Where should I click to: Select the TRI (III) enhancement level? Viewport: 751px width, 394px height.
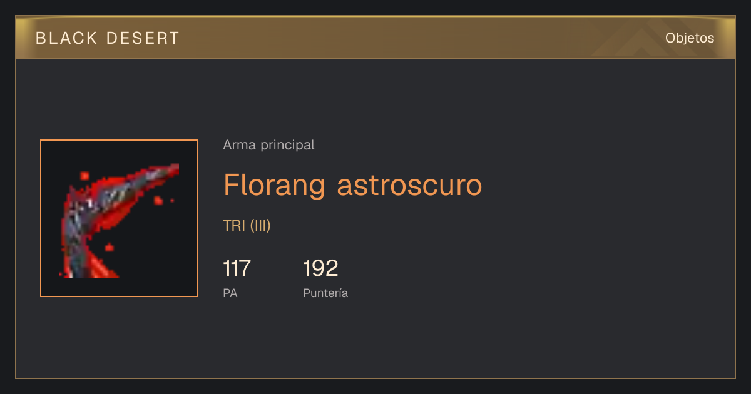pyautogui.click(x=247, y=226)
